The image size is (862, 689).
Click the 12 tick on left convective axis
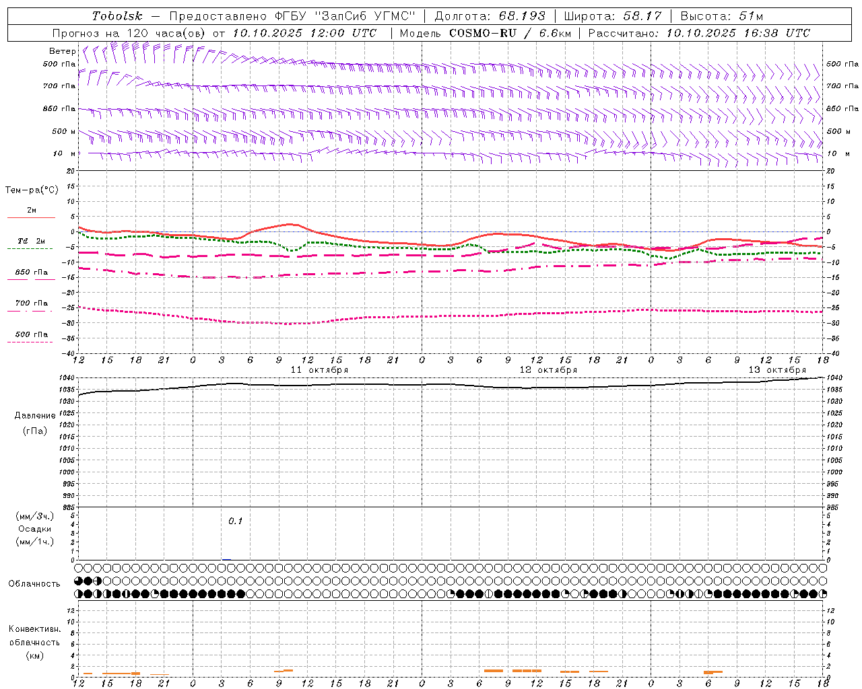[x=71, y=610]
